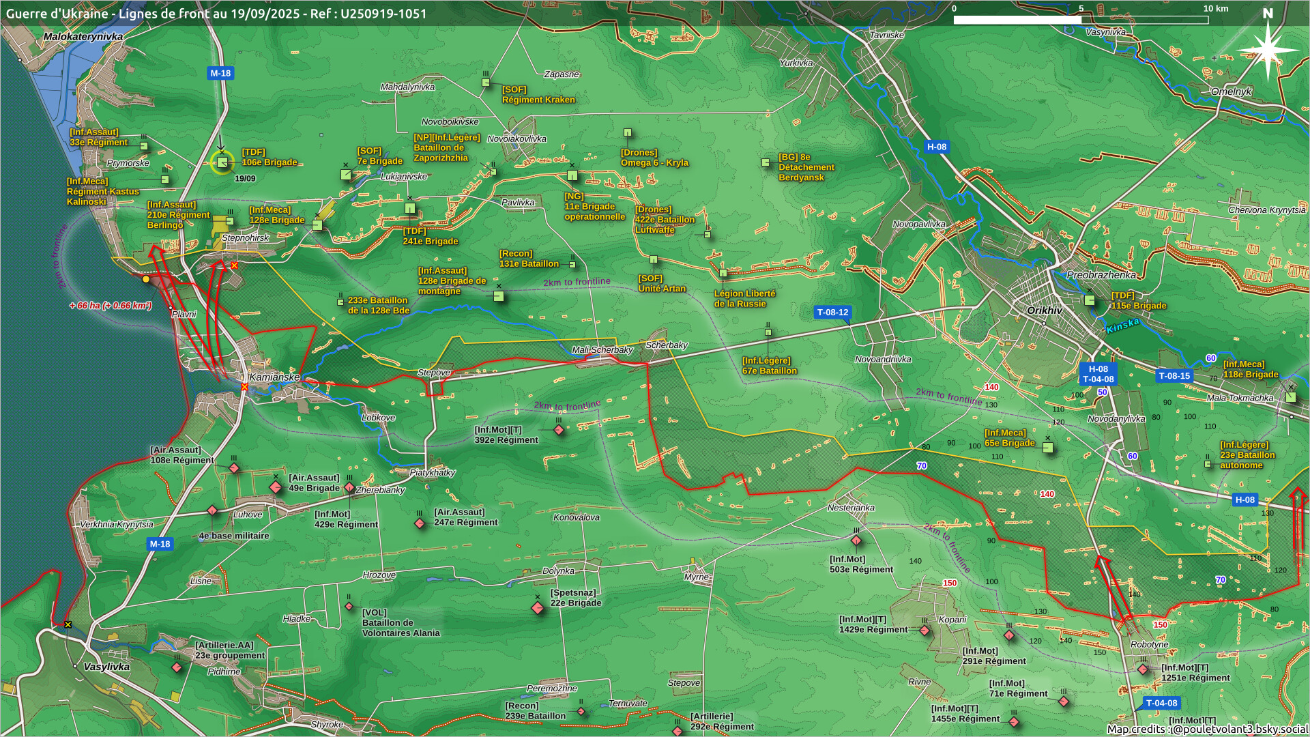Click the 106e Brigade unit marker circled in yellow

(222, 162)
